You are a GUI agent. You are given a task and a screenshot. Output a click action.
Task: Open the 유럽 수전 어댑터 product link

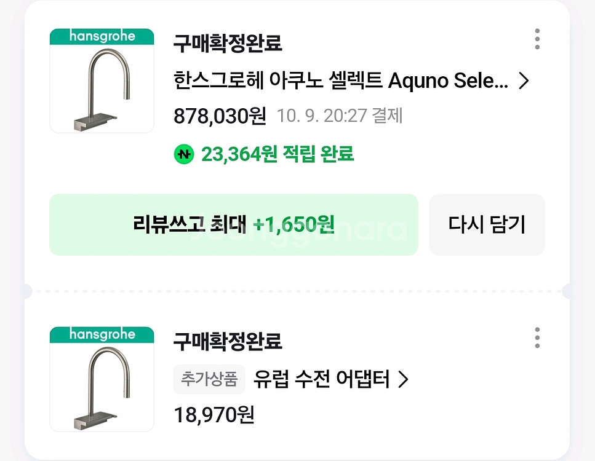tap(322, 380)
